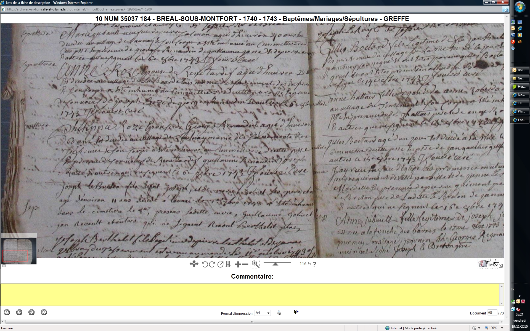Zoom in with the plus icon
This screenshot has height=331, width=530.
(238, 264)
